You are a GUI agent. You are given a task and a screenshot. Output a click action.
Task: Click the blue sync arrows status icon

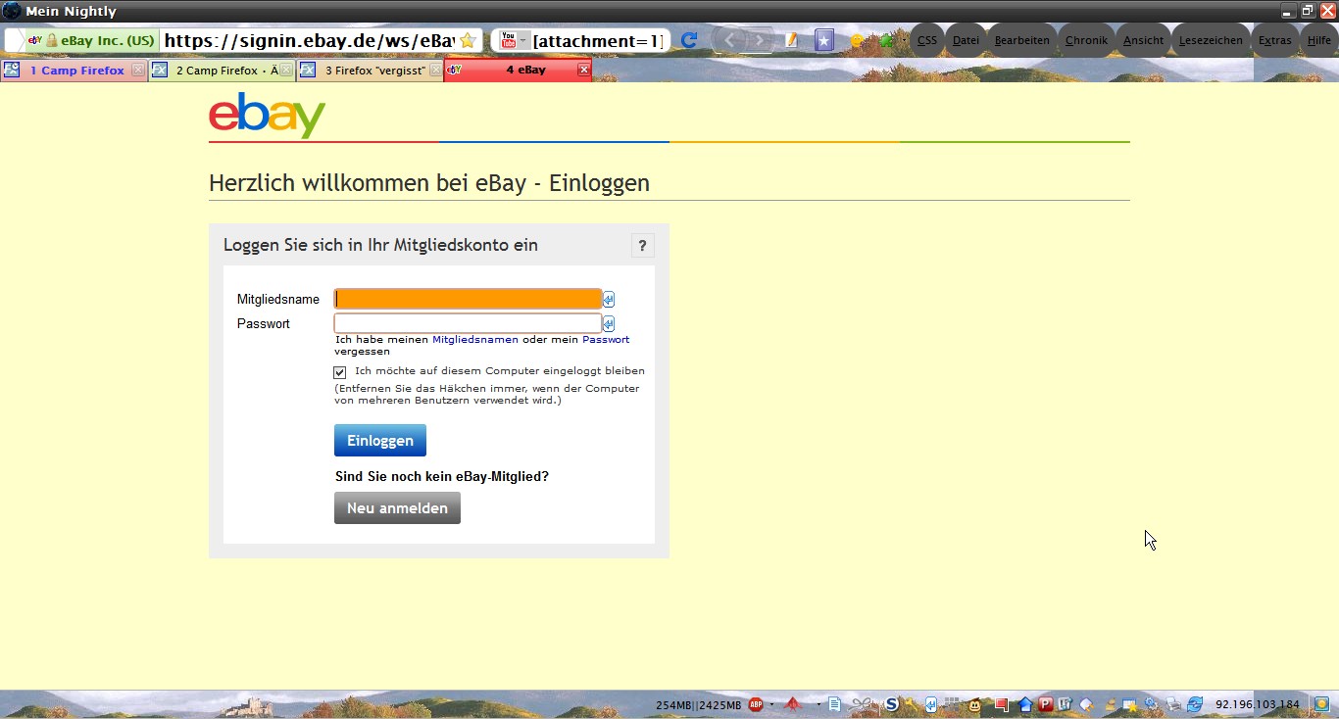coord(1195,704)
